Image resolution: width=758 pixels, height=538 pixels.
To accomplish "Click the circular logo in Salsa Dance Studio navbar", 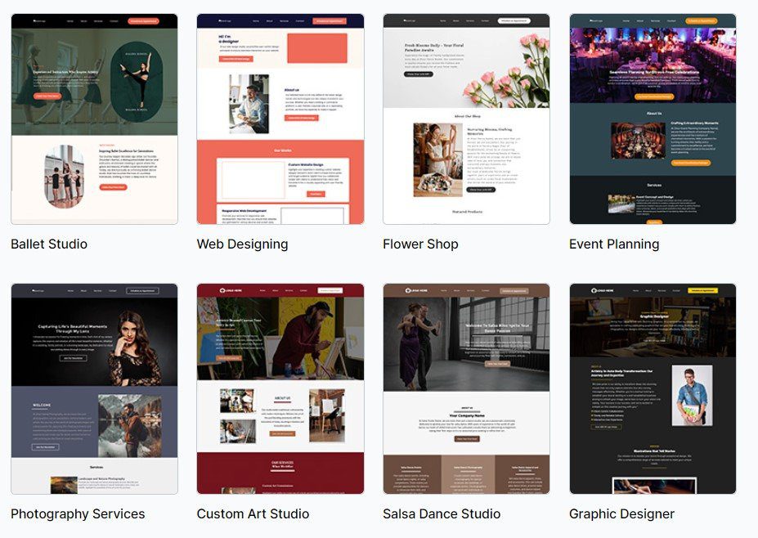I will click(x=406, y=289).
